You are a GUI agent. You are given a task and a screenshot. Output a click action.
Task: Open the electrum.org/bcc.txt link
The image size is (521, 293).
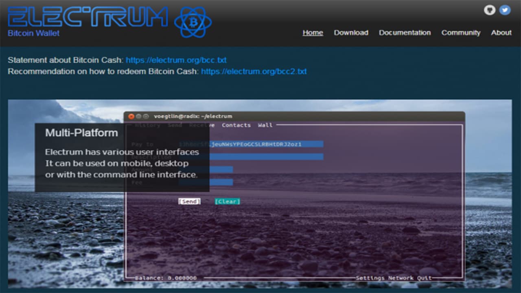(x=176, y=60)
